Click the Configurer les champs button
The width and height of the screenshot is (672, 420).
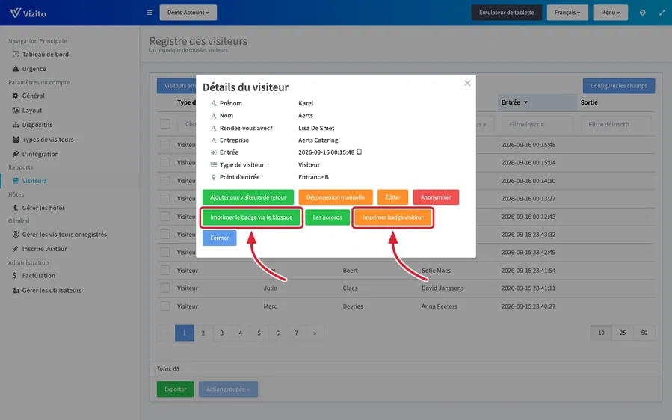(x=619, y=86)
